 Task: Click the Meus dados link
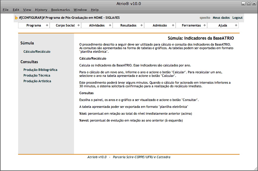tap(221, 18)
